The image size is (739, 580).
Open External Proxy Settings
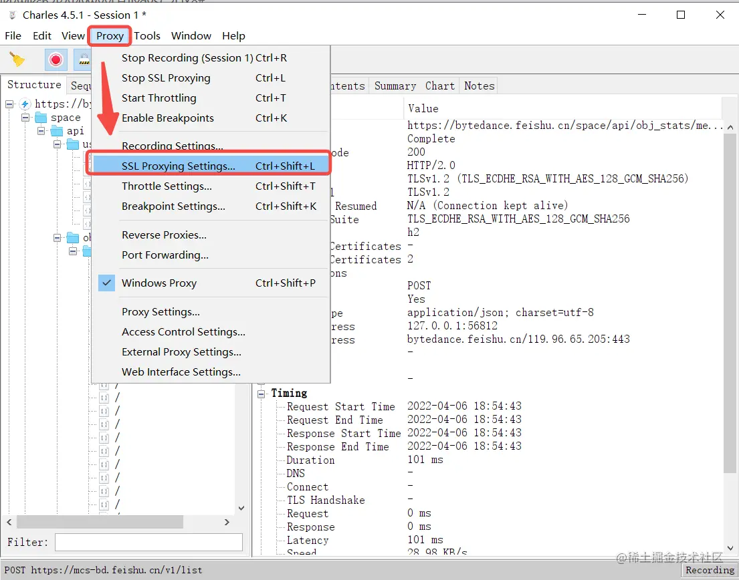pyautogui.click(x=211, y=352)
